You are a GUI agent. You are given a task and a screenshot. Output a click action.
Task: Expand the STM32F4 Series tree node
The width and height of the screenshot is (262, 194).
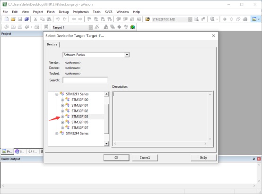57,134
